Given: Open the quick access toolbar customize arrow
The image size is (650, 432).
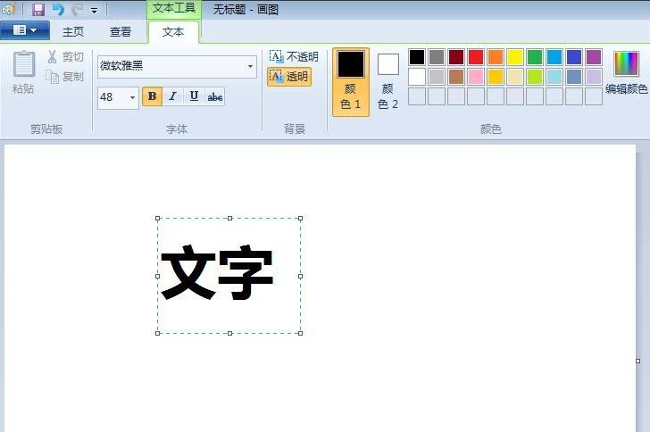Looking at the screenshot, I should point(95,11).
